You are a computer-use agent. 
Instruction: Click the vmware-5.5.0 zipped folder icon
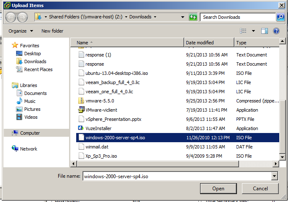click(x=81, y=100)
